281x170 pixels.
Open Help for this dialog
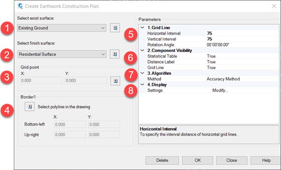pyautogui.click(x=266, y=160)
